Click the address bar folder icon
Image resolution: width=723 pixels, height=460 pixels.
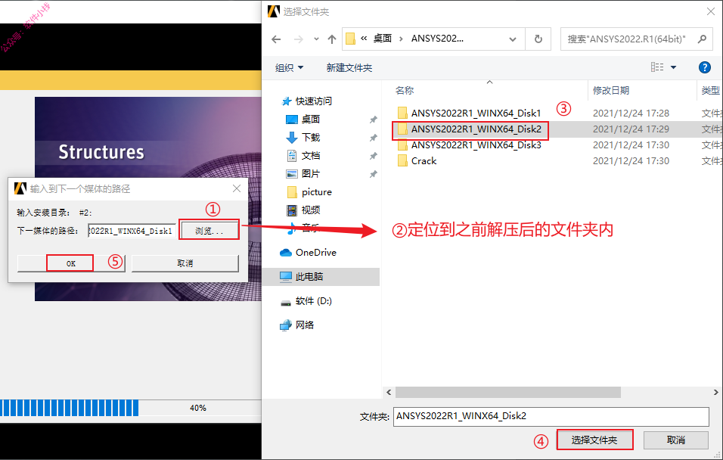[x=350, y=39]
